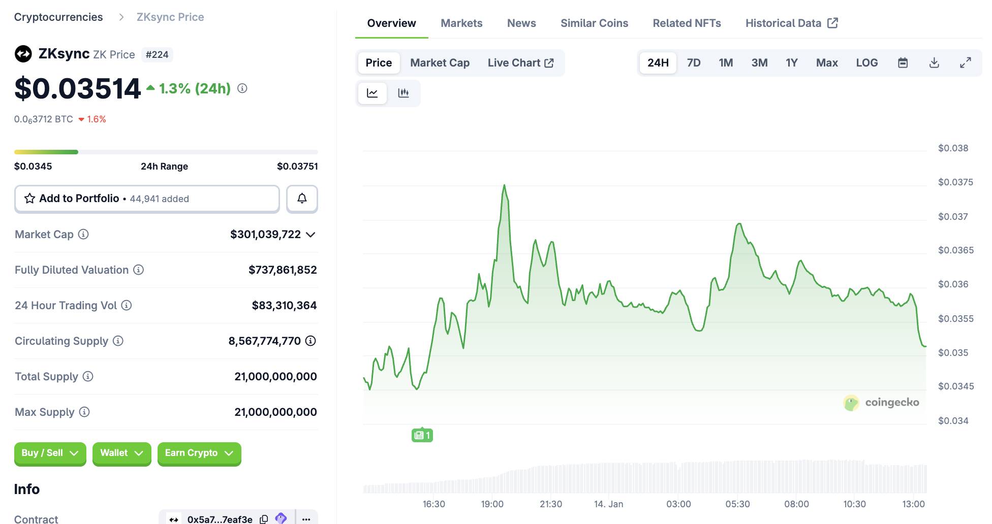The width and height of the screenshot is (992, 524).
Task: Toggle the LOG scale option
Action: (866, 63)
